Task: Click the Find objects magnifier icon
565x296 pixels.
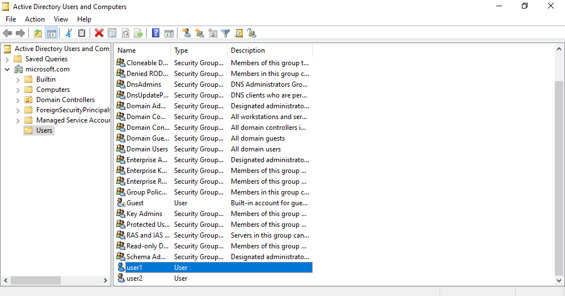Action: coord(239,33)
